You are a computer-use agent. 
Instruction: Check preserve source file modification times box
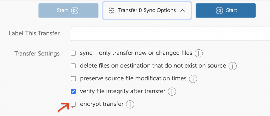click(73, 79)
